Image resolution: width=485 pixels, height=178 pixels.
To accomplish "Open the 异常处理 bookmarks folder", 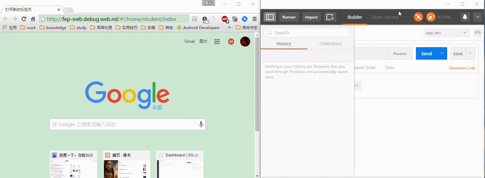I will 101,27.
